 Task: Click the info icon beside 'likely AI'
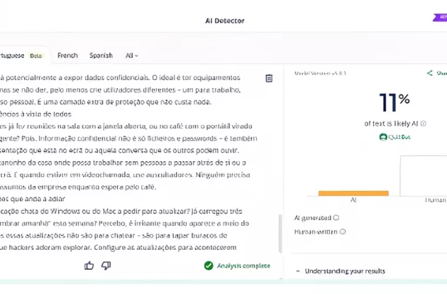pos(423,124)
